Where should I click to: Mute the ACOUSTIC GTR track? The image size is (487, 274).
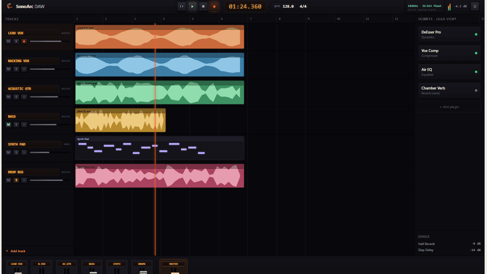(8, 97)
